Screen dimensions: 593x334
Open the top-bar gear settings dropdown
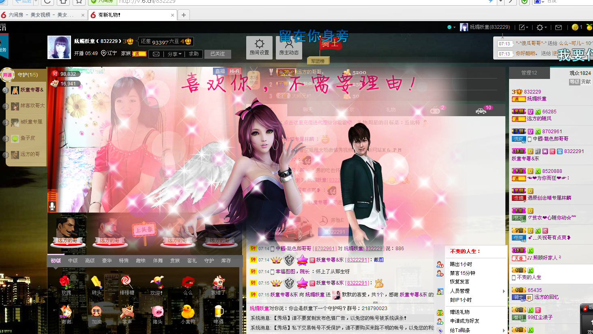(x=541, y=28)
